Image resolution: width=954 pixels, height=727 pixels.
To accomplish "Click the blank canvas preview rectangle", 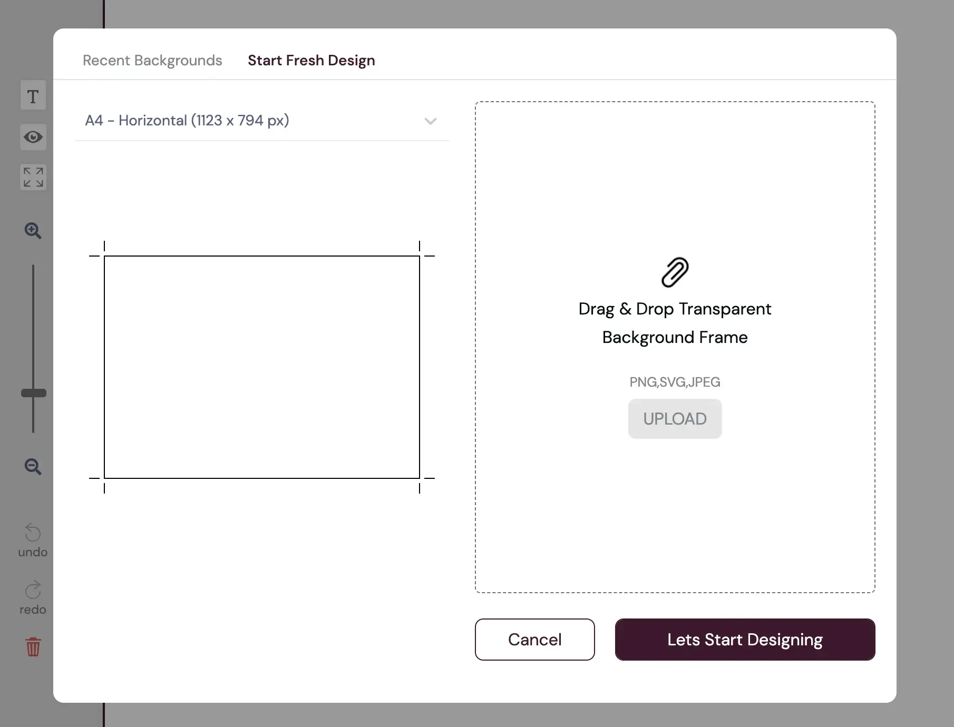I will point(262,367).
